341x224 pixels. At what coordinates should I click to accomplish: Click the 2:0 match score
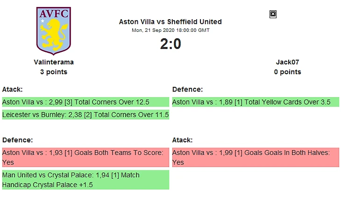point(170,44)
